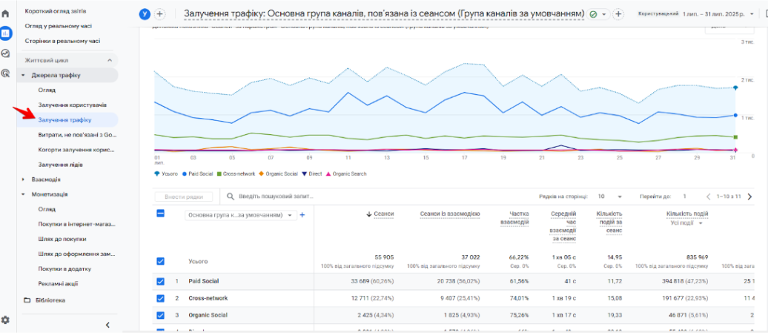Viewport: 768px width, 333px height.
Task: Open the Home icon in left rail
Action: (6, 13)
